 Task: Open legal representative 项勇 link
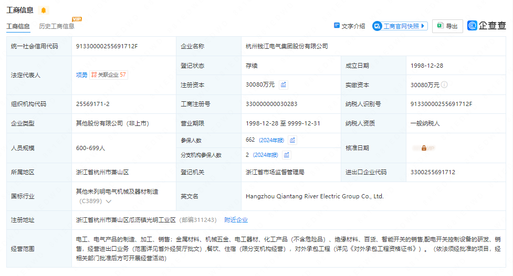(81, 75)
